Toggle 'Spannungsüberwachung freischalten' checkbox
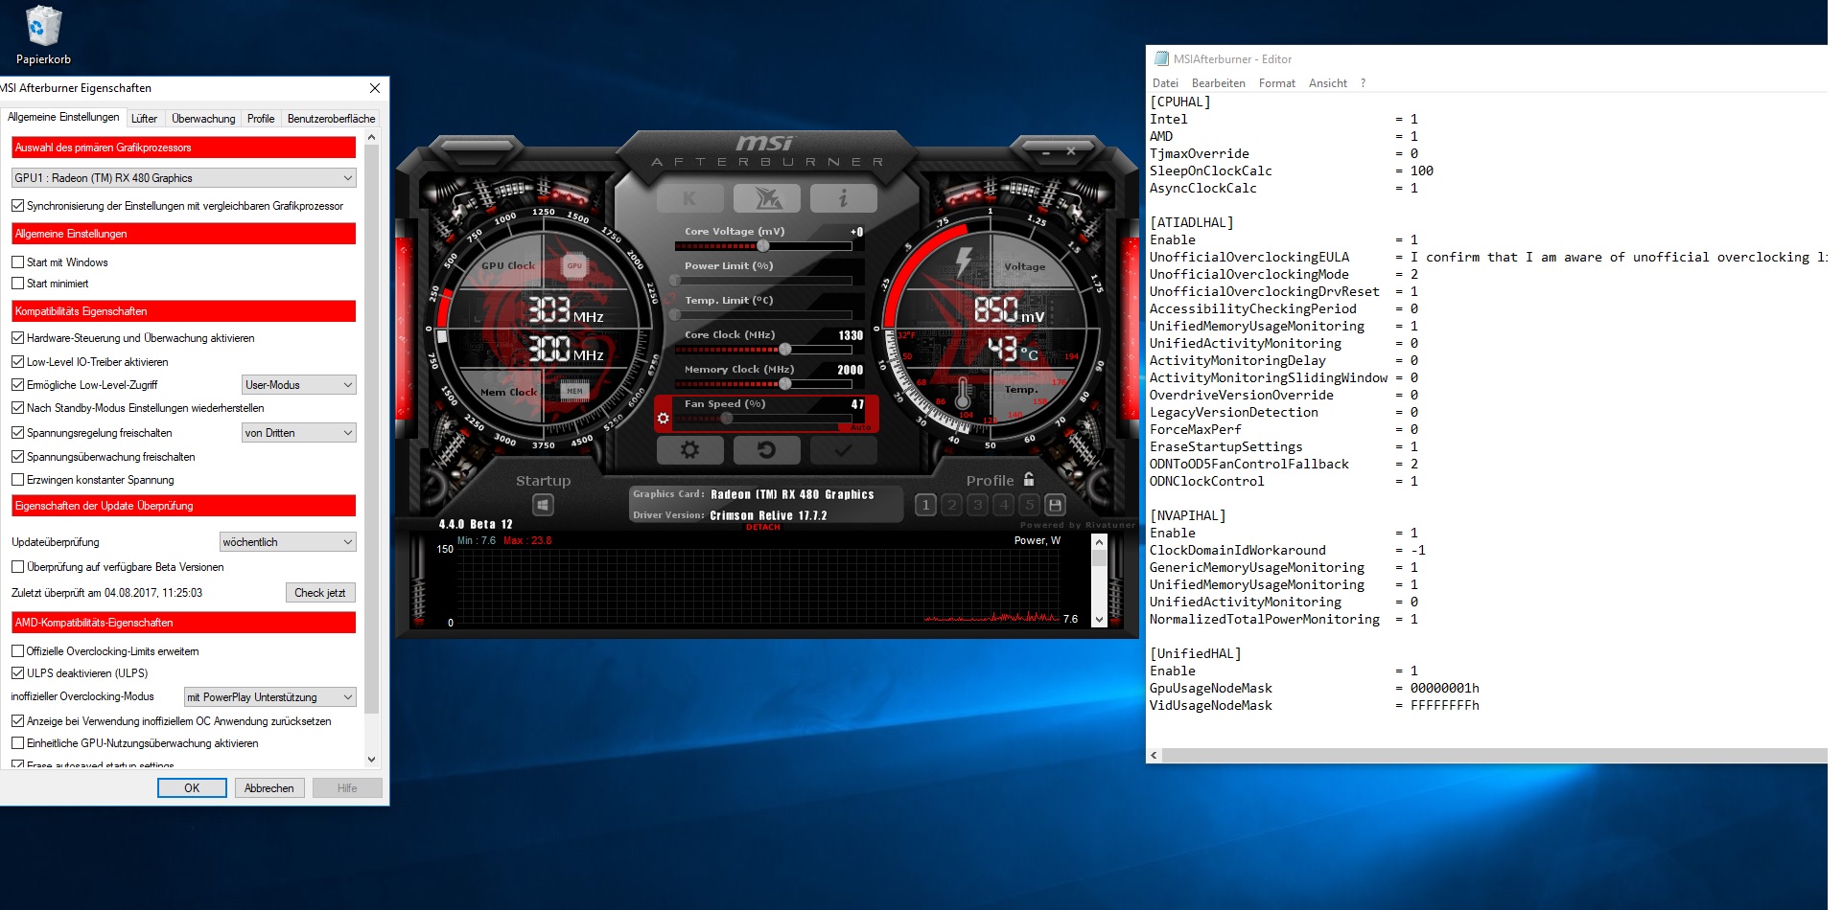Screen dimensions: 1843x910 point(17,456)
